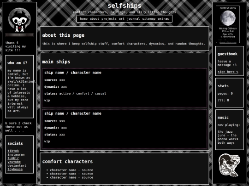
Task: Click the 'stats' heading
Action: pyautogui.click(x=223, y=86)
